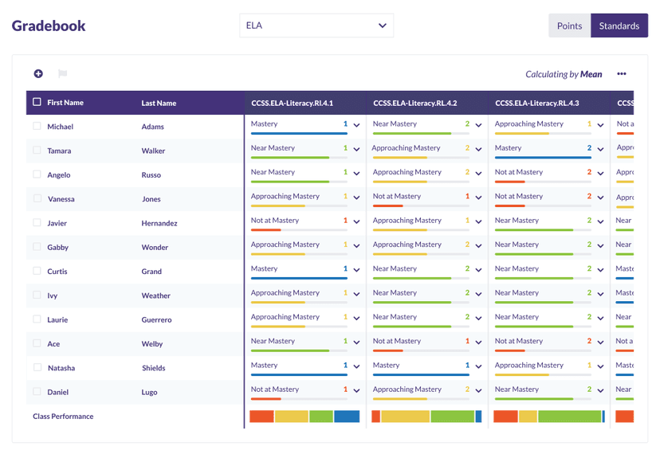Screen dimensions: 660x454
Task: Expand Daniel Lugo RL.4.3 score dropdown
Action: 600,390
